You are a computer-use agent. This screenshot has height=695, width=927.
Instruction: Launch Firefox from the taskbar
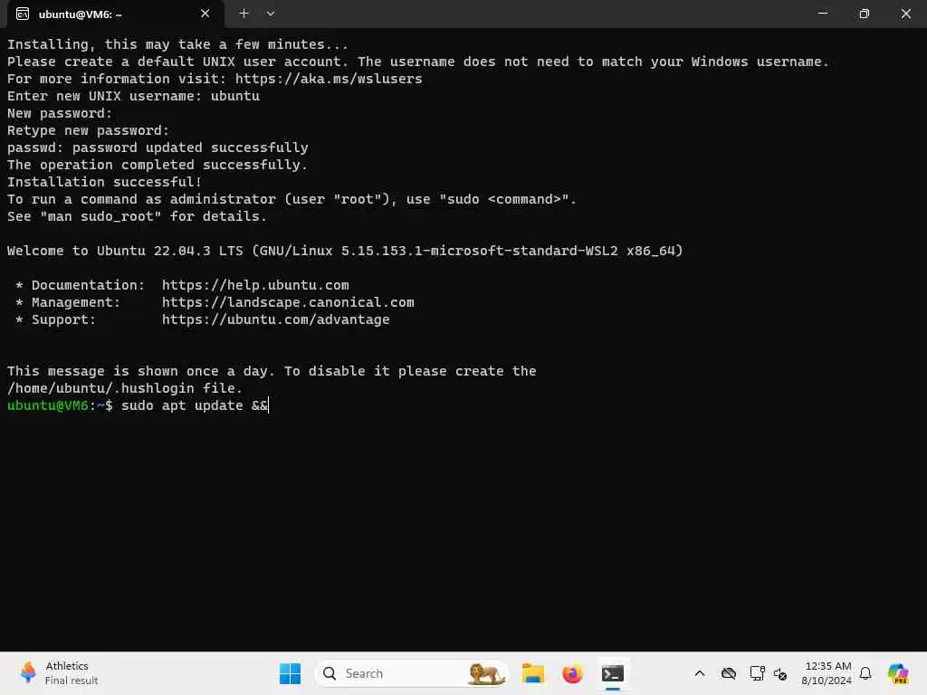572,673
